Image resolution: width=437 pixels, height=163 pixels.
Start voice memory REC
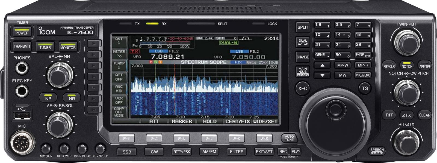[283, 152]
